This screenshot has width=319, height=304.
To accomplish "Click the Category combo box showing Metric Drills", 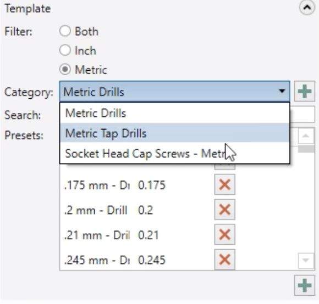I will click(175, 92).
